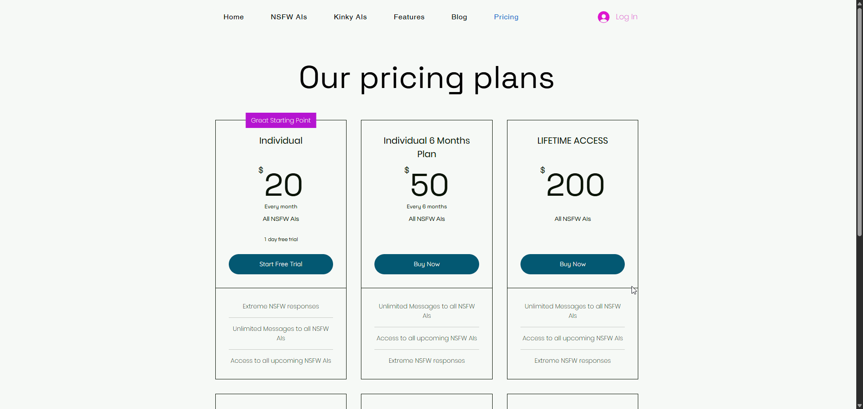Click the Individual 6 Months Plan title
The height and width of the screenshot is (409, 863).
(x=426, y=147)
